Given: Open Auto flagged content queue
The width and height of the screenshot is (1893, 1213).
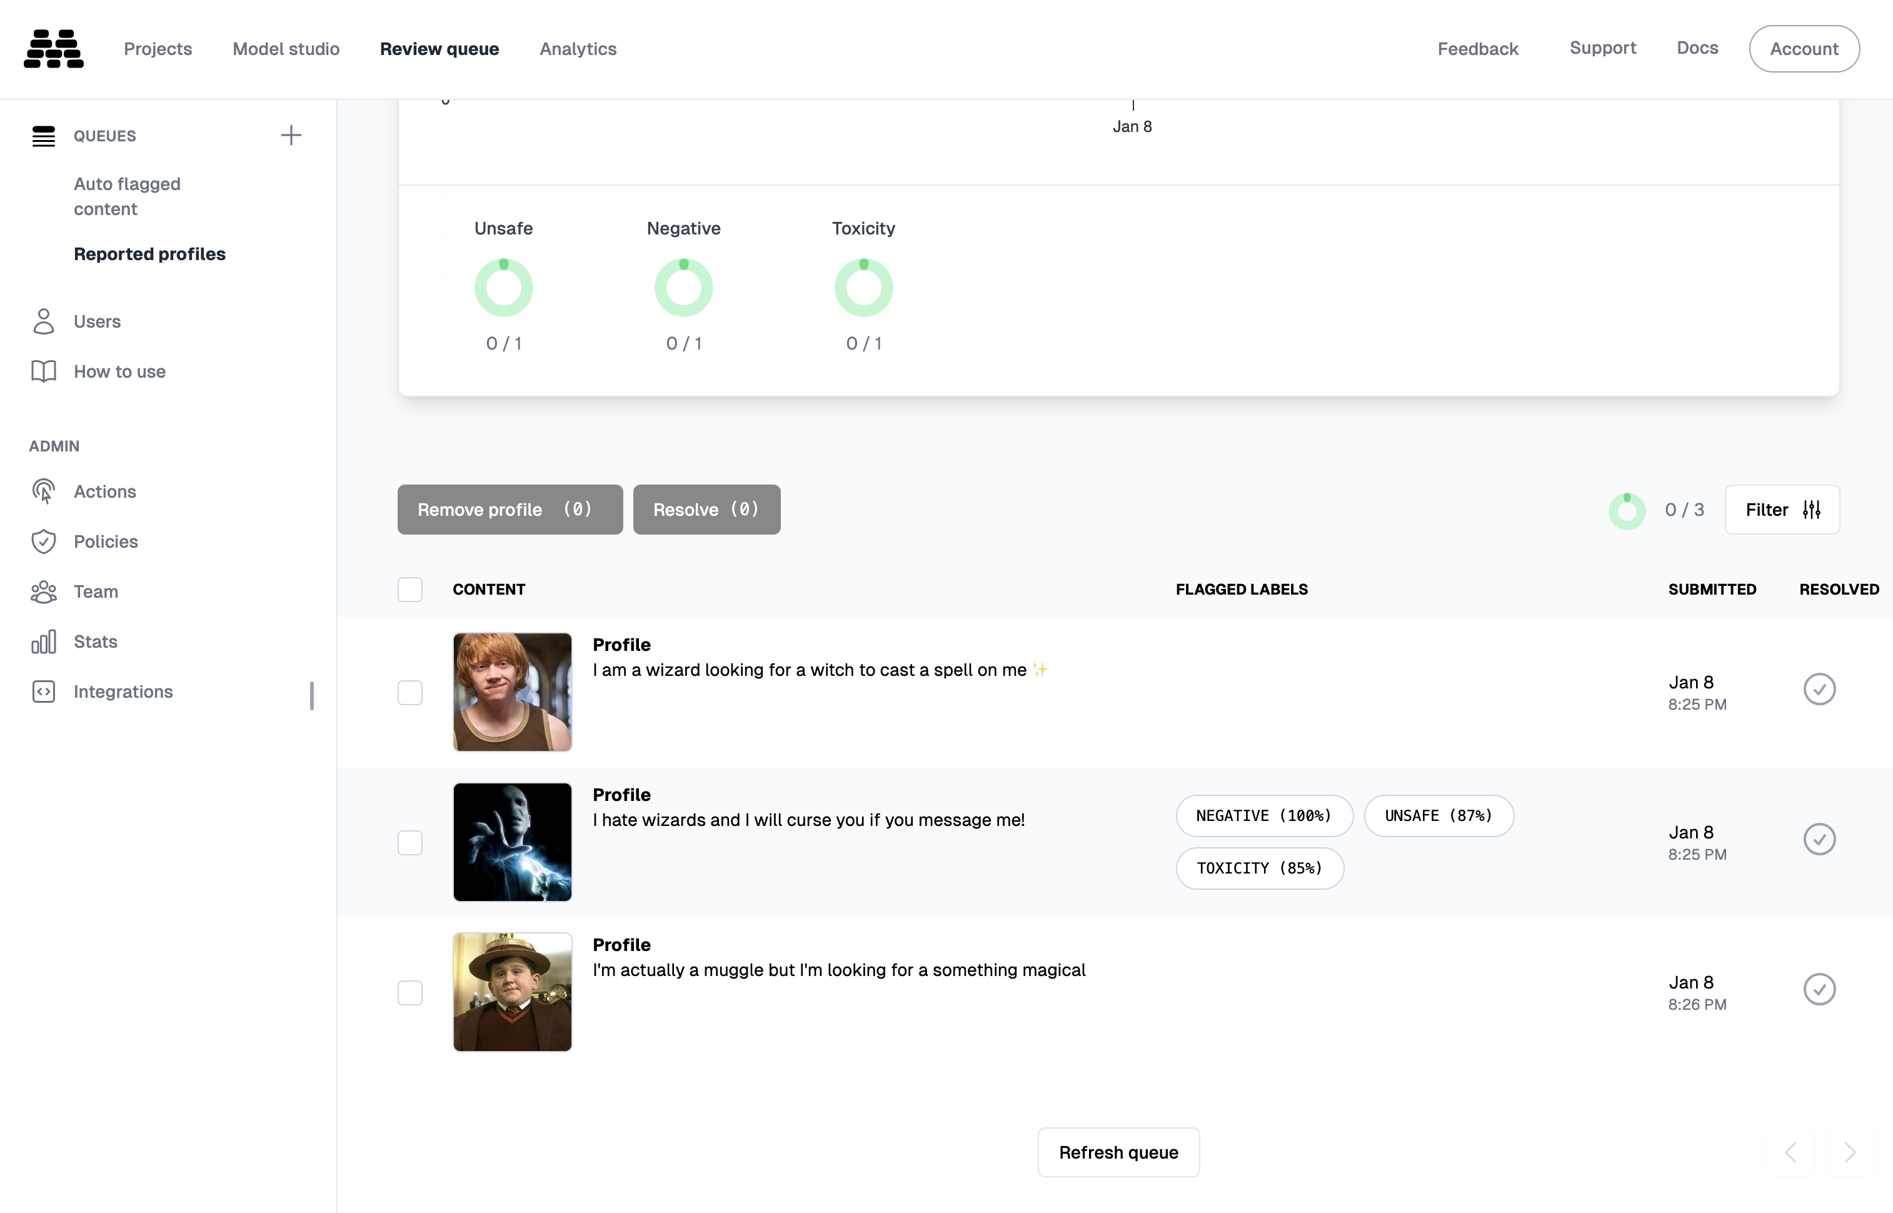Looking at the screenshot, I should tap(127, 196).
